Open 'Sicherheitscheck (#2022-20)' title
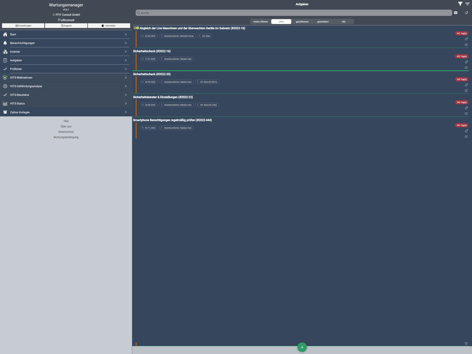 click(x=152, y=74)
